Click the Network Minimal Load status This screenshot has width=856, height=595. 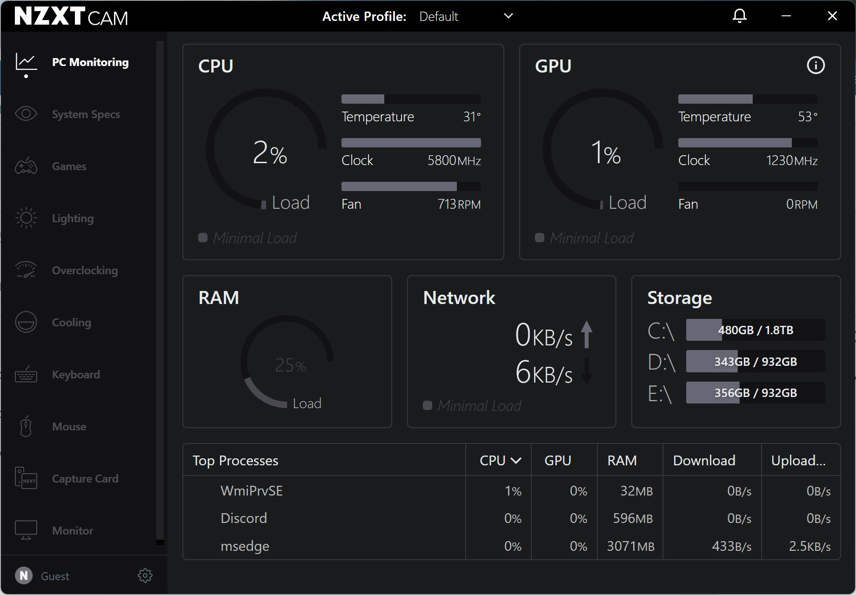pyautogui.click(x=472, y=406)
